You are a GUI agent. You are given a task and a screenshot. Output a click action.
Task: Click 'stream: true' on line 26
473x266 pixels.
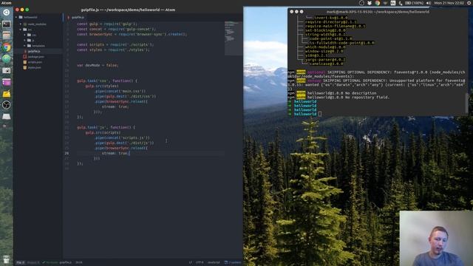(x=115, y=153)
